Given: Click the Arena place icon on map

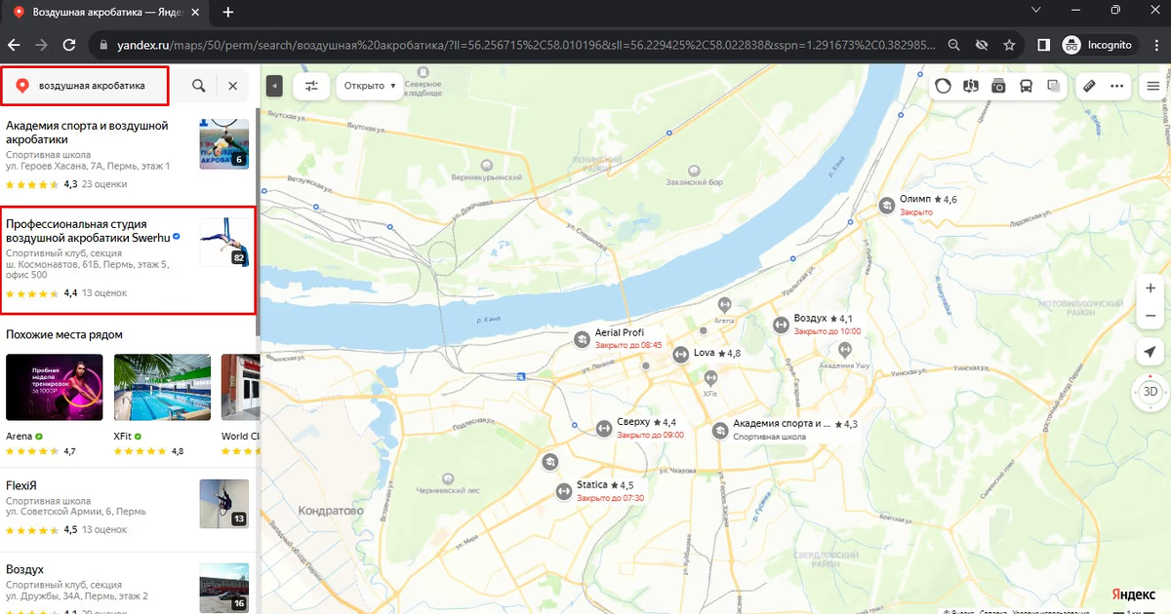Looking at the screenshot, I should tap(723, 305).
